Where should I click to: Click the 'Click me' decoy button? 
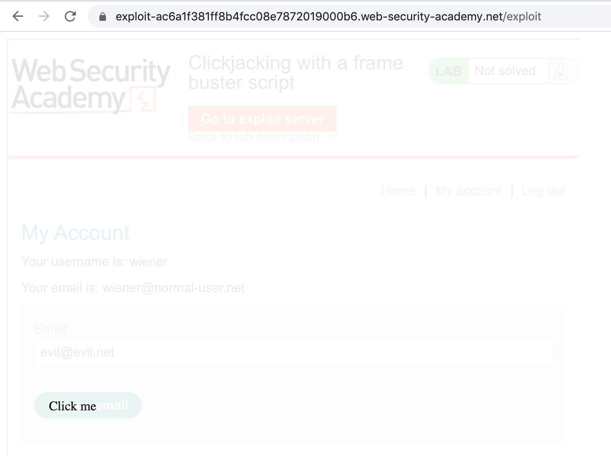pos(73,406)
